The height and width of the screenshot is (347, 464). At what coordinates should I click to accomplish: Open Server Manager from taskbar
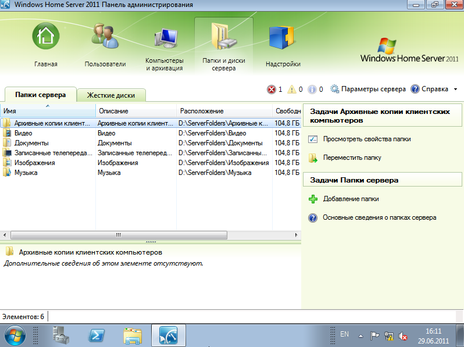pyautogui.click(x=61, y=335)
